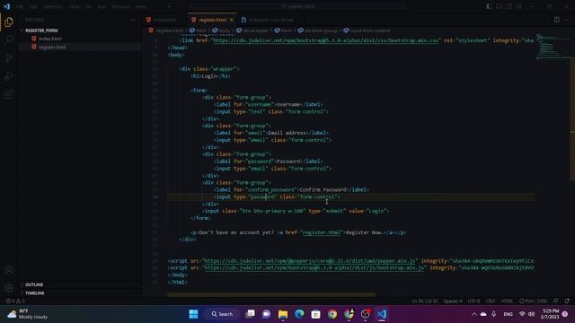This screenshot has width=575, height=323.
Task: Click the body breadcrumb item
Action: [221, 31]
